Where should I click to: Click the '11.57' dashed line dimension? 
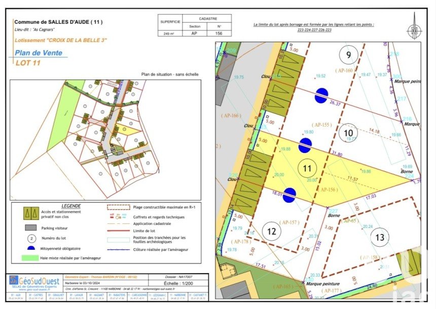[x=352, y=179]
